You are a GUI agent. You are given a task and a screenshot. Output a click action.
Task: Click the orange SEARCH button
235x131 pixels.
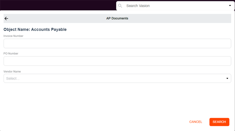[x=219, y=122]
